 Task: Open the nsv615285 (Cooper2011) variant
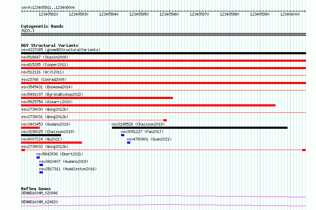(x=45, y=65)
